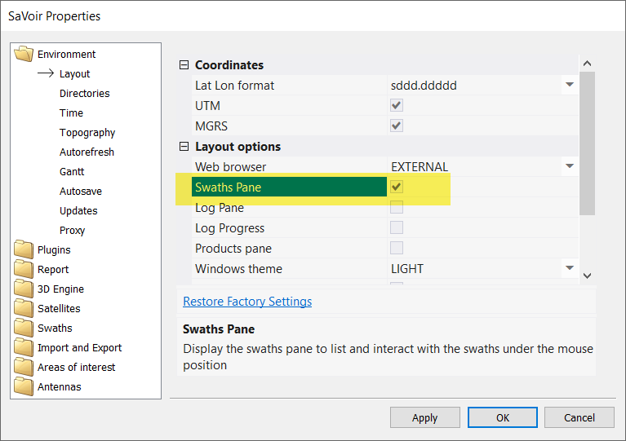This screenshot has height=441, width=626.
Task: Open the 3D Engine folder icon
Action: [24, 289]
